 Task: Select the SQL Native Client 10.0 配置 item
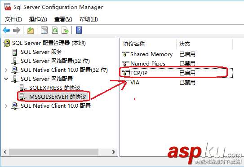click(x=56, y=106)
